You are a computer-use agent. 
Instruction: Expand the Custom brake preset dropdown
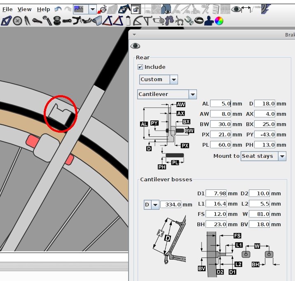pos(173,80)
